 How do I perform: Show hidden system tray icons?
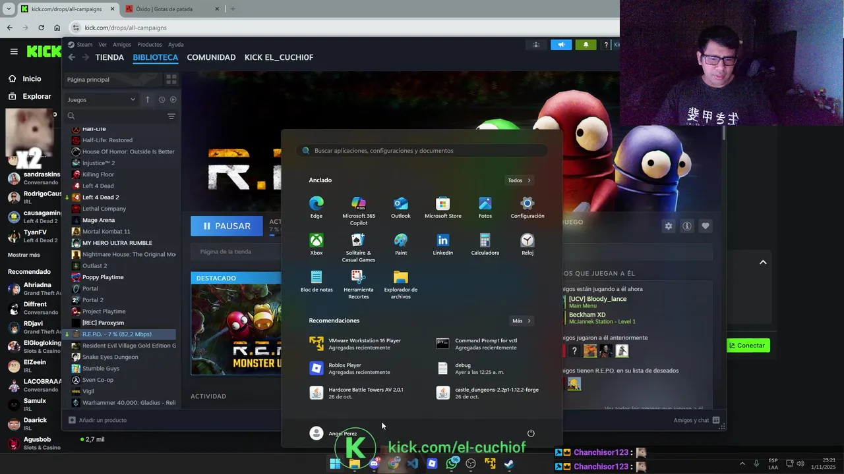pos(742,463)
